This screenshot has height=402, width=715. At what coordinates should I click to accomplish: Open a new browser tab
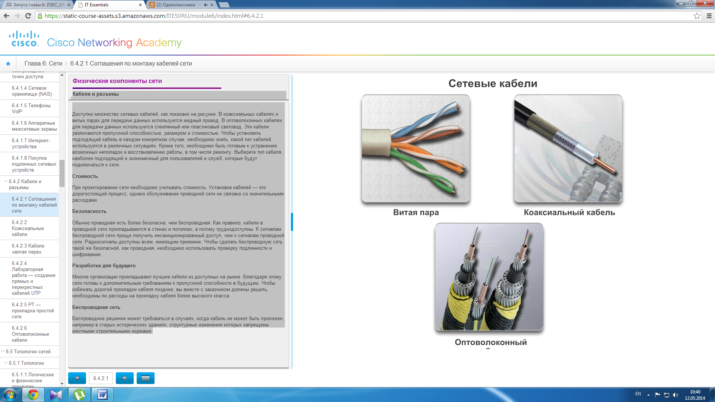(224, 5)
